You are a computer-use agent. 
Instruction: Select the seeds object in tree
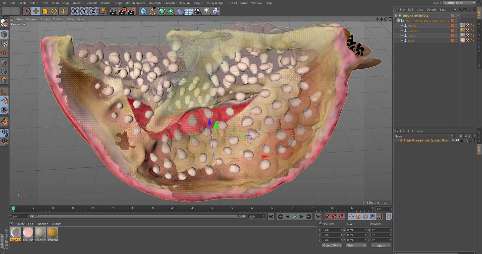click(412, 36)
